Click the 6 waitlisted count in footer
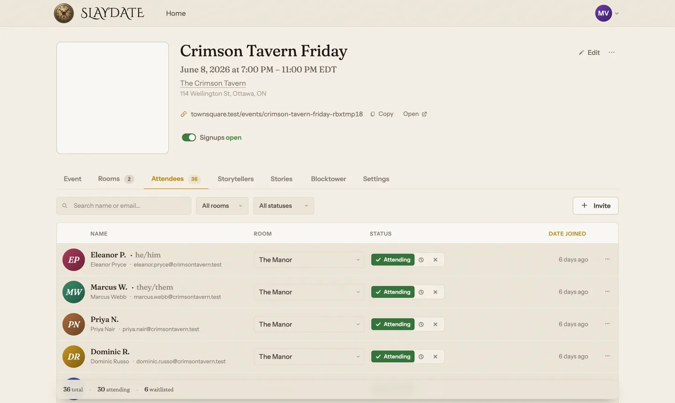 [x=159, y=389]
